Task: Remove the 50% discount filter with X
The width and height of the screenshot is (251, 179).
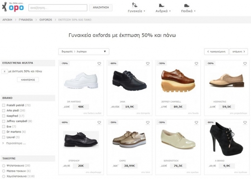Action: point(4,72)
